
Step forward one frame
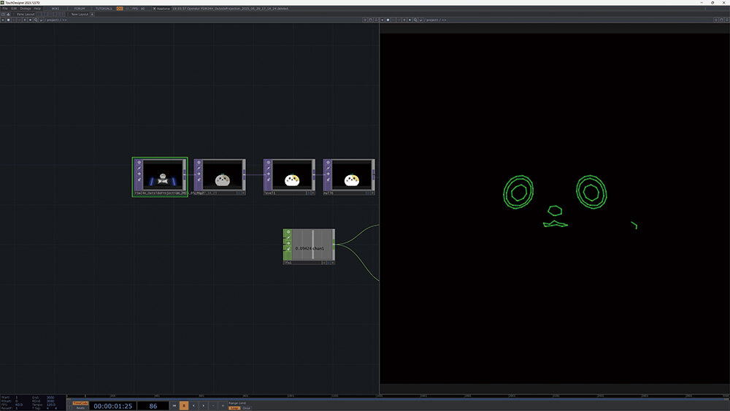point(203,405)
